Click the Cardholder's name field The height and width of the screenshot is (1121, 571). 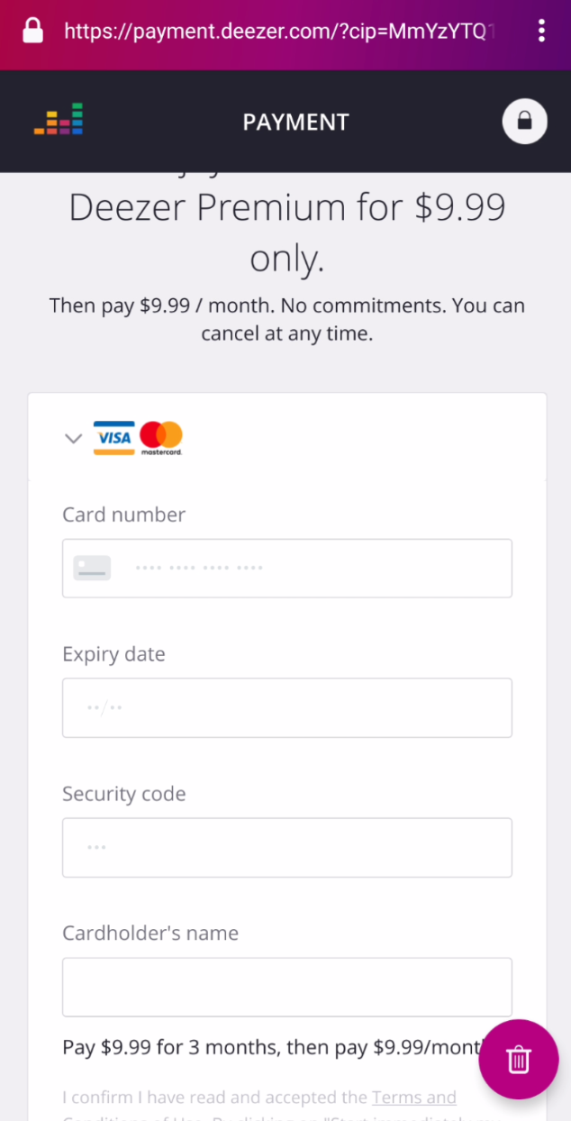[x=286, y=987]
